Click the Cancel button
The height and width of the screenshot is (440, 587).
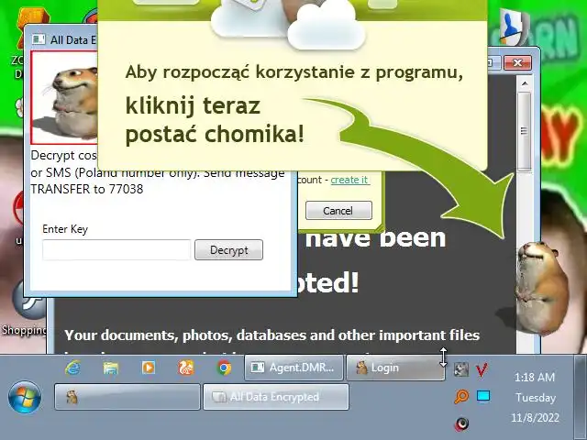tap(338, 211)
